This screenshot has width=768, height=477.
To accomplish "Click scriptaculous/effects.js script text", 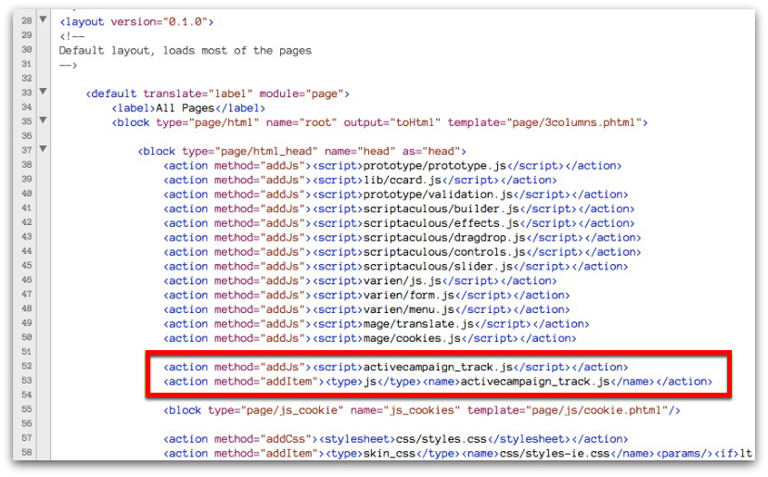I will tap(441, 223).
